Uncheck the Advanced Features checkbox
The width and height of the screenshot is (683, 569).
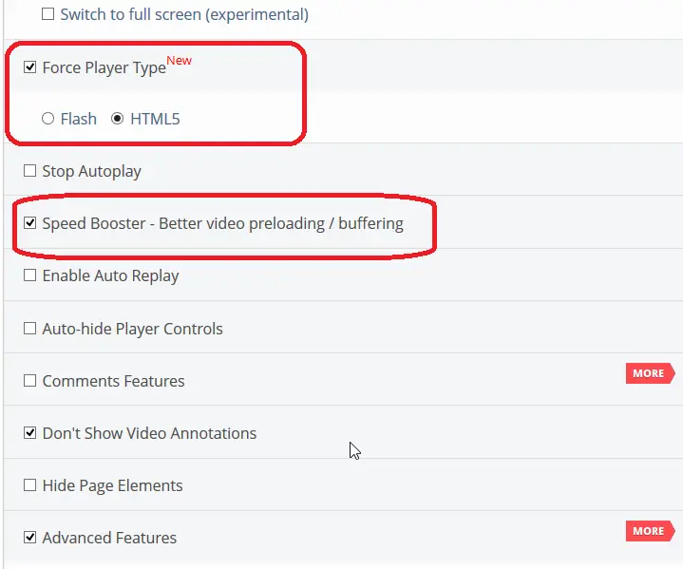pos(30,538)
